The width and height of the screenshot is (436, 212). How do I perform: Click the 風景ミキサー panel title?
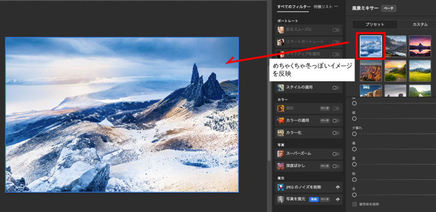365,8
